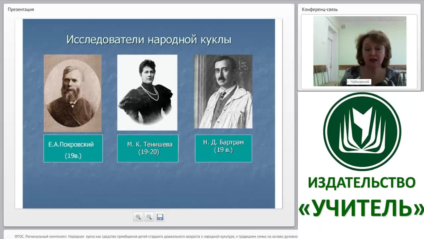Click the «УЧИТЕЛЬ» text
This screenshot has height=239, width=424.
(361, 208)
